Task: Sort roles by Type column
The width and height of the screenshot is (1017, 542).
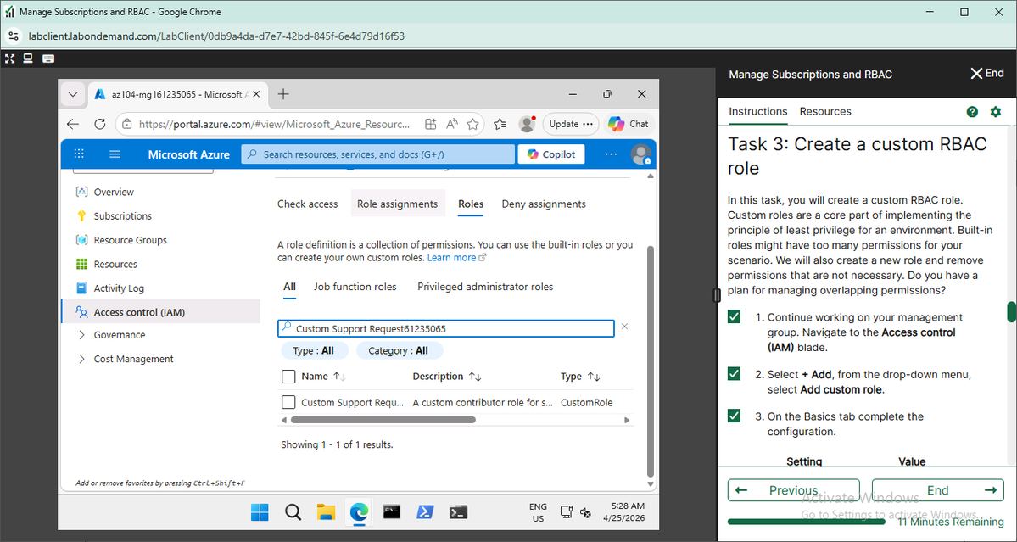Action: [x=580, y=377]
